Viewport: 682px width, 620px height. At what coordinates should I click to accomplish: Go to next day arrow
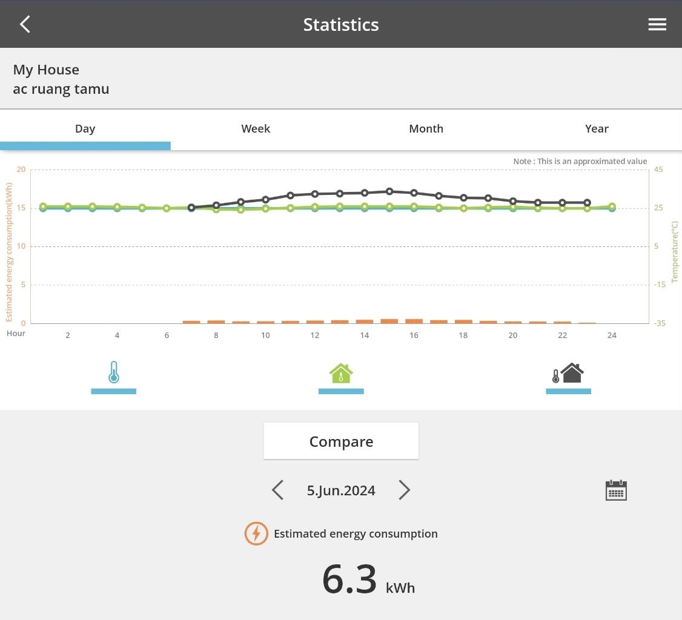[x=404, y=490]
